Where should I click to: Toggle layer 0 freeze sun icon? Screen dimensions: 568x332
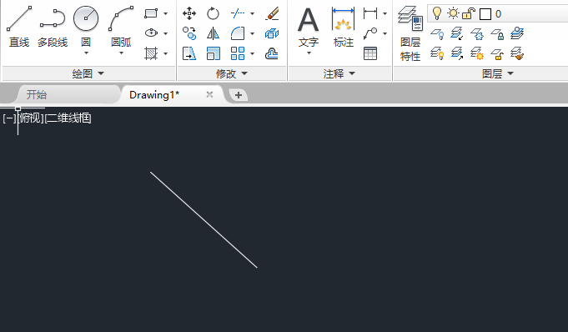coord(453,13)
